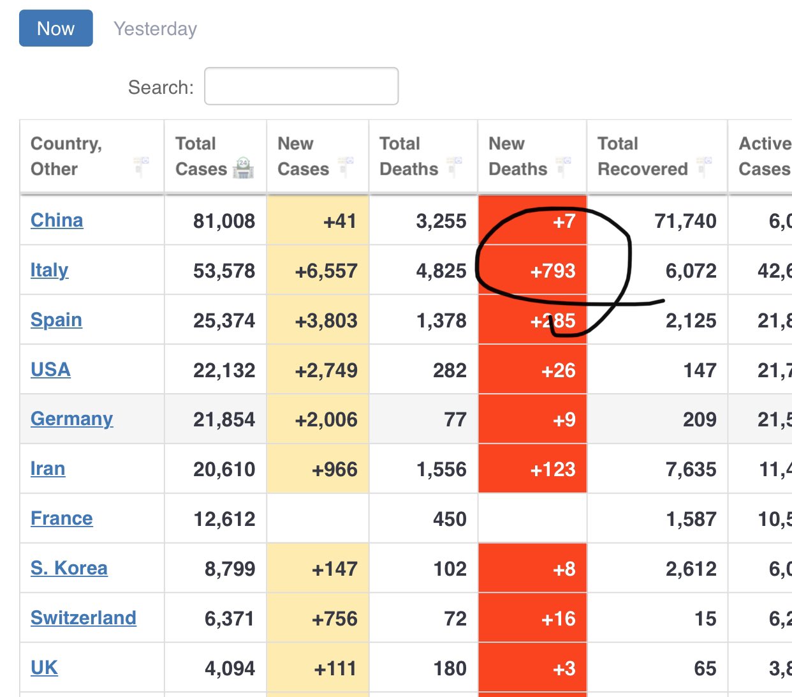Open the Iran country link

(x=48, y=468)
